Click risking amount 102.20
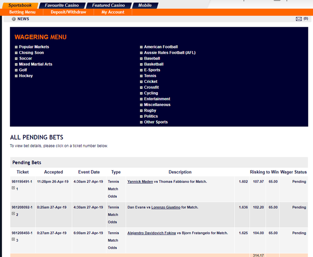Image resolution: width=313 pixels, height=257 pixels. coord(258,207)
